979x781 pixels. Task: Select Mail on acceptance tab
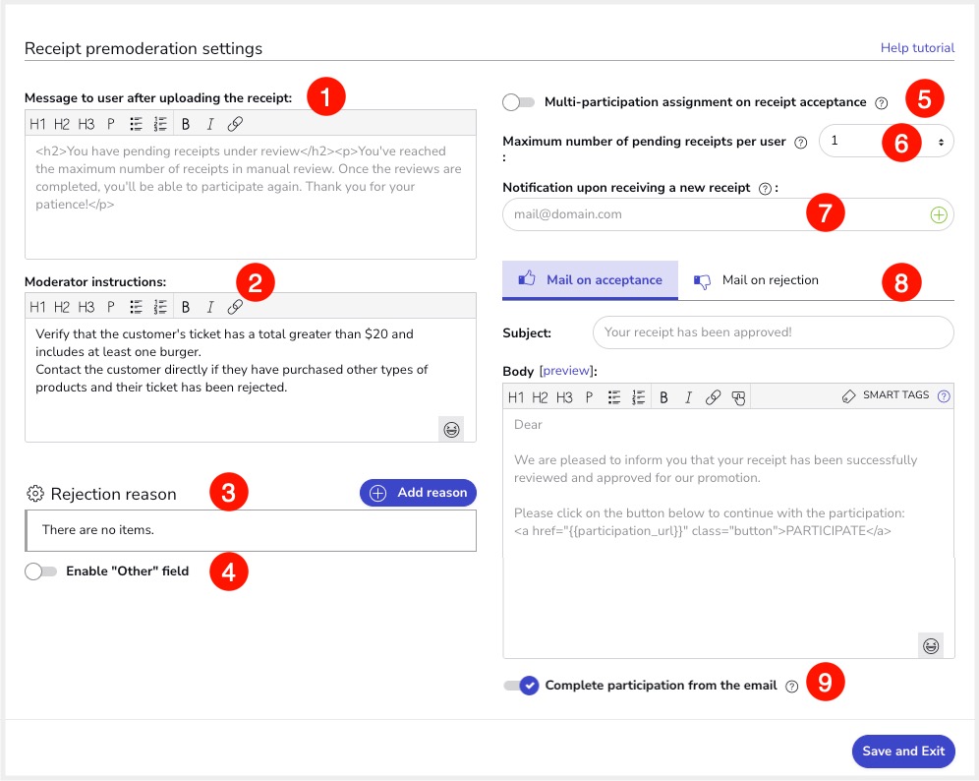point(590,280)
